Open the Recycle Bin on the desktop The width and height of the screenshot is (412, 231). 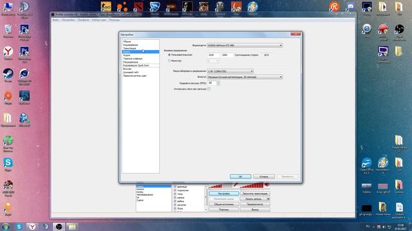(x=8, y=30)
